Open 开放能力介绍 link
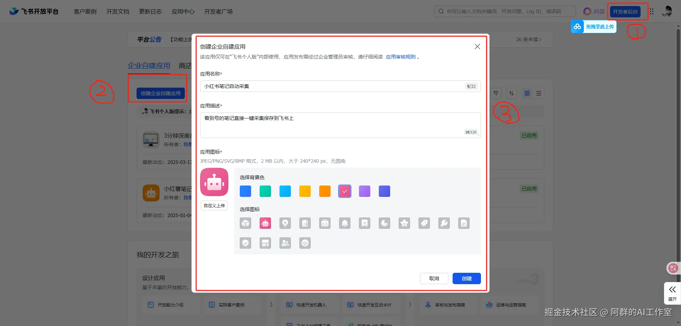 (166, 305)
